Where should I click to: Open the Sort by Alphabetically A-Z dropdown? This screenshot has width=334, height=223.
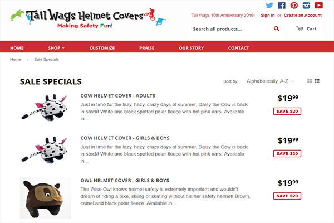(270, 81)
